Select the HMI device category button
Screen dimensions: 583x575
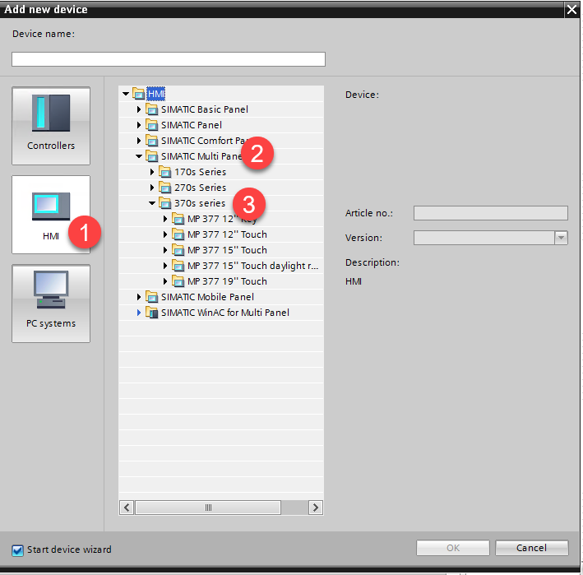(x=51, y=215)
